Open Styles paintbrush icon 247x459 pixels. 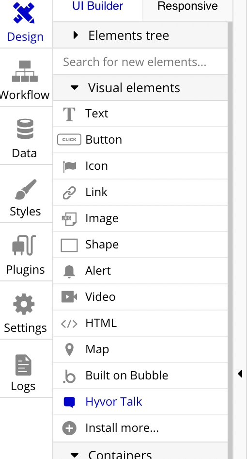click(x=26, y=189)
